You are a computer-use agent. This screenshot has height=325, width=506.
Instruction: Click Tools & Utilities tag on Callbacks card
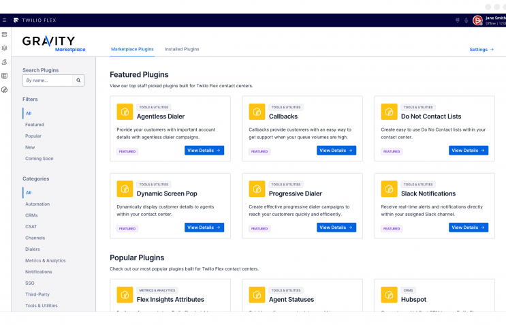point(286,107)
